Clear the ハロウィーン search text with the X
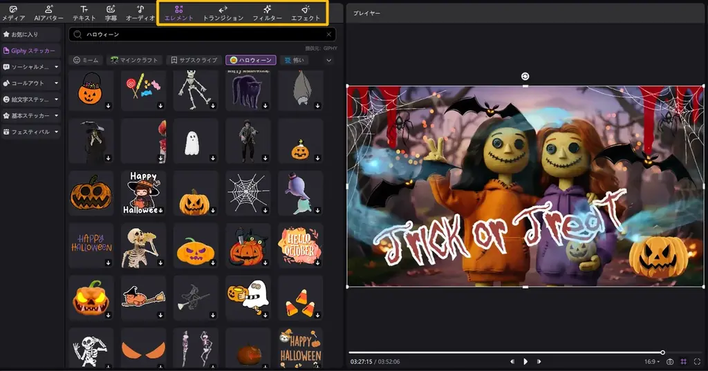708x371 pixels. 328,34
